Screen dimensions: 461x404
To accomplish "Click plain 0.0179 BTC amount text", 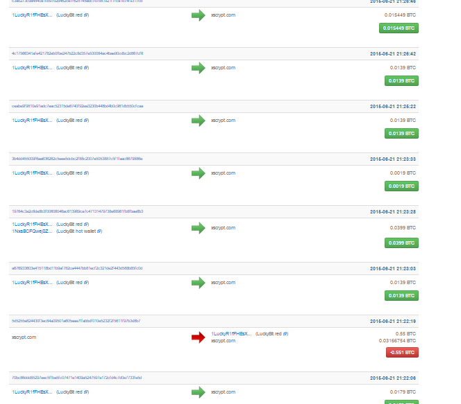I will point(403,392).
